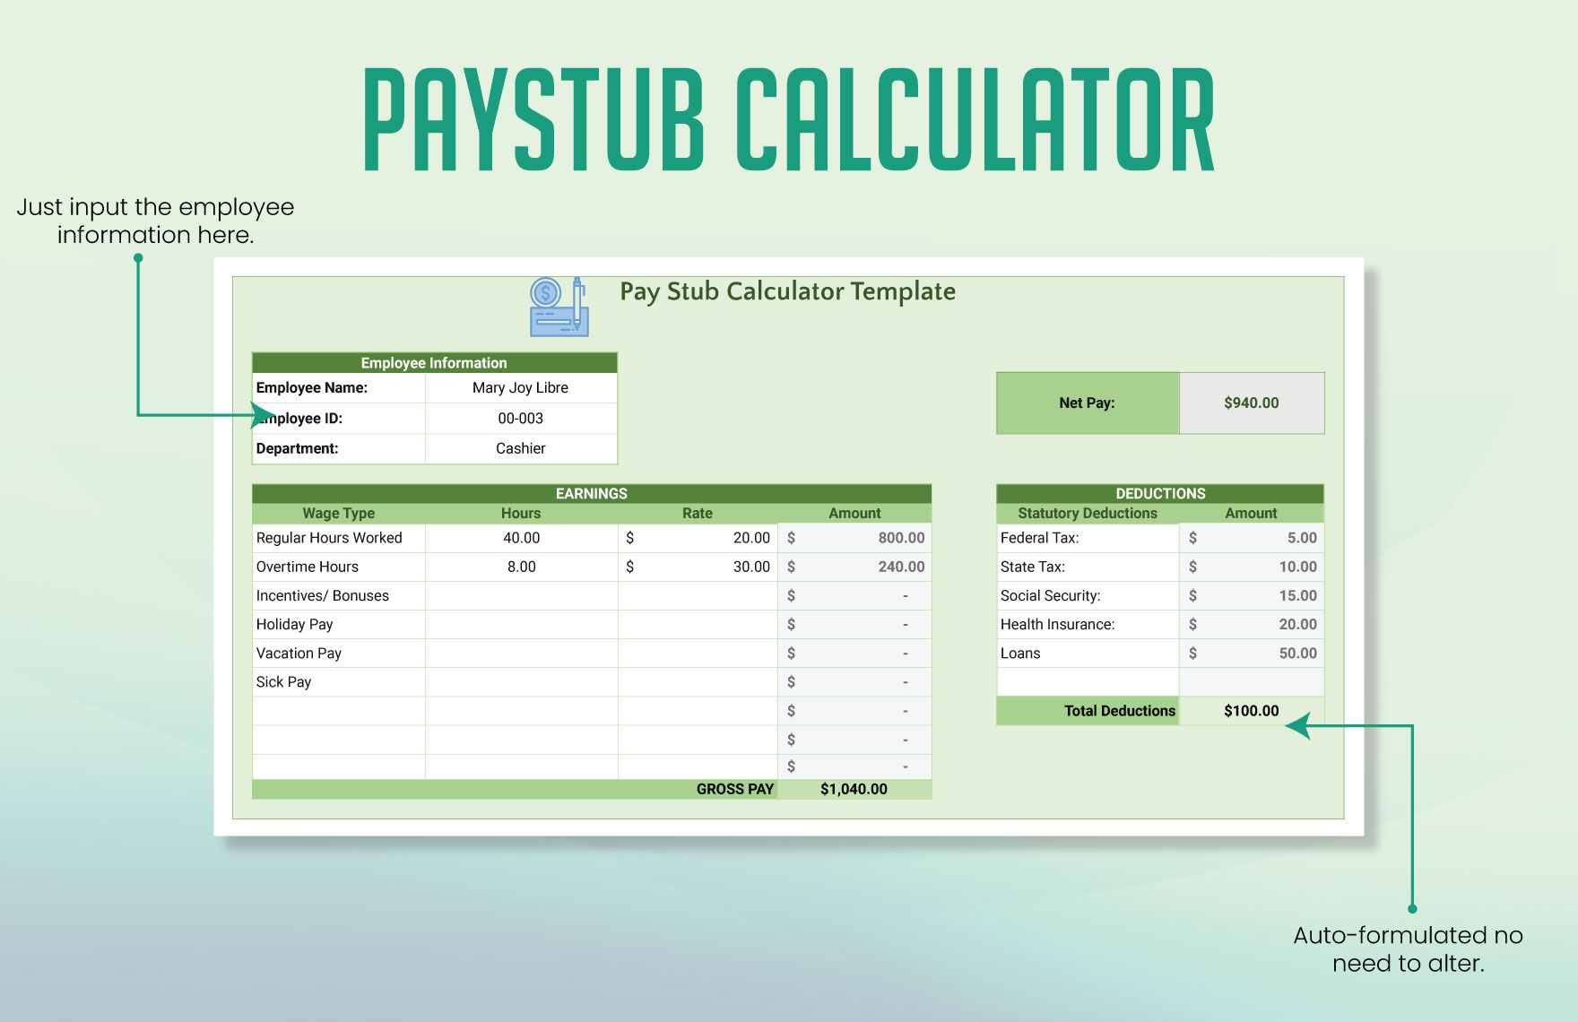
Task: Select the Vacation Pay row label
Action: coord(299,654)
